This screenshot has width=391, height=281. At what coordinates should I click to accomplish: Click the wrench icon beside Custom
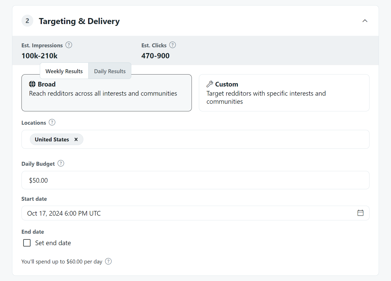pos(210,84)
